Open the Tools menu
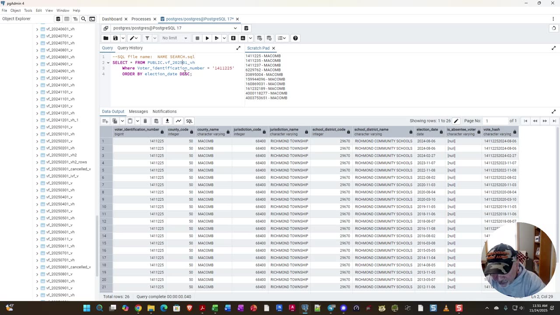 click(x=28, y=10)
